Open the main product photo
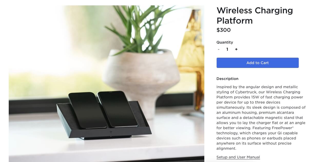This screenshot has width=318, height=162. click(107, 84)
